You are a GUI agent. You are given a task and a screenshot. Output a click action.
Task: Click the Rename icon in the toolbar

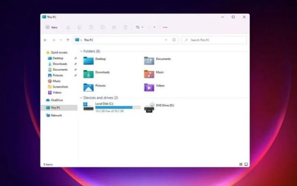pyautogui.click(x=103, y=27)
